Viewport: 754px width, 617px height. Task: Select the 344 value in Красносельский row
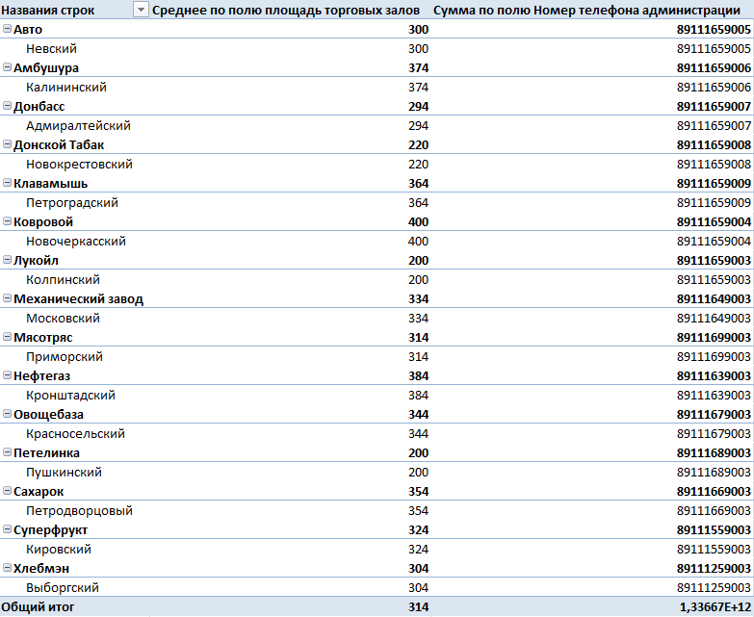tap(418, 433)
